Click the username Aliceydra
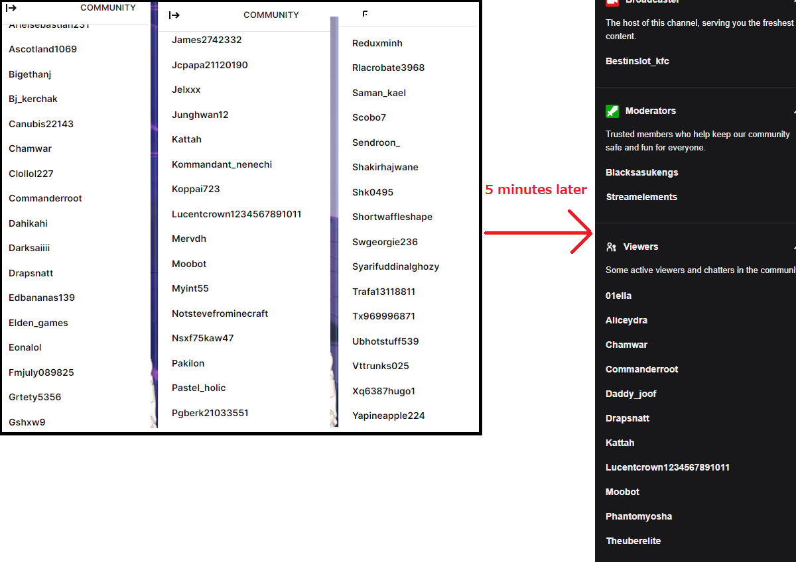The width and height of the screenshot is (796, 562). point(626,320)
